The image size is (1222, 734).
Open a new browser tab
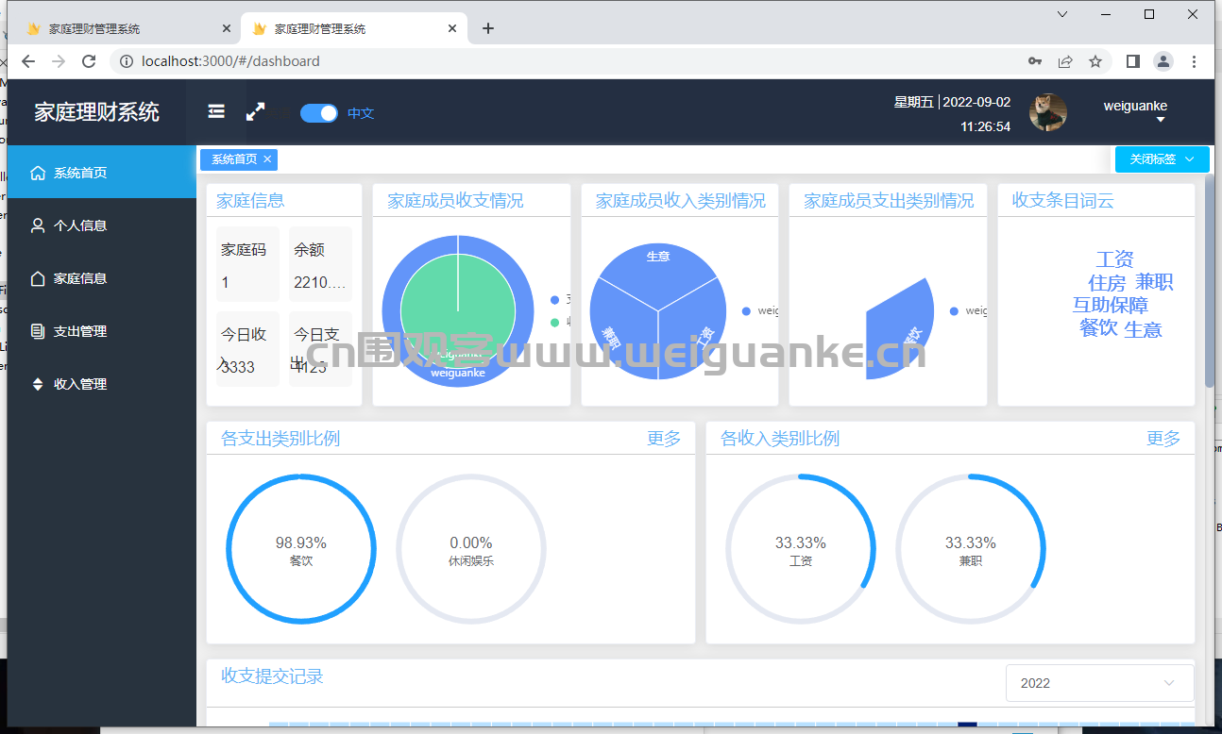[488, 28]
